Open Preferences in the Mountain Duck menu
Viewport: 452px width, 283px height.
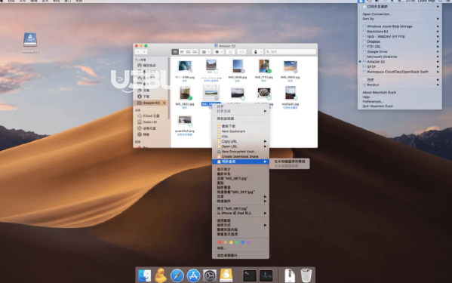tap(399, 102)
